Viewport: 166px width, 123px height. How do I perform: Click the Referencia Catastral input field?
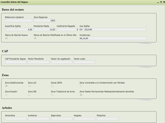point(18,20)
